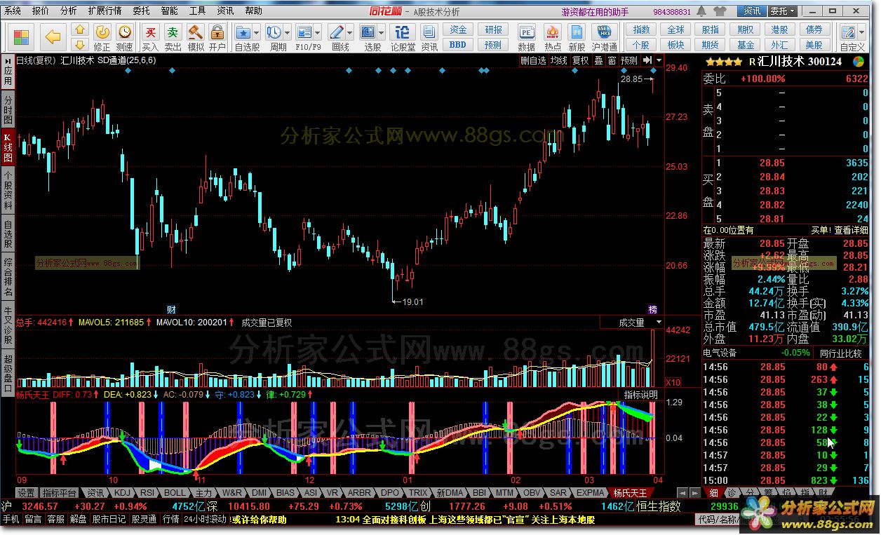
Task: Click the 全球 market button
Action: pyautogui.click(x=675, y=29)
